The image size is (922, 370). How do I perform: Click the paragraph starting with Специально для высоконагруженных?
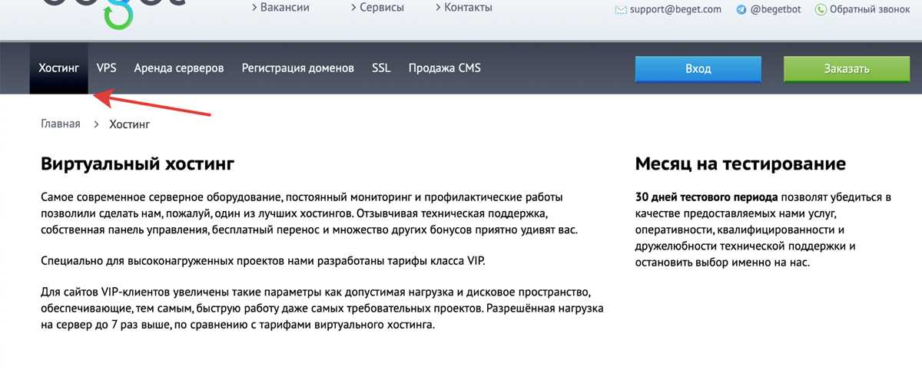[263, 261]
